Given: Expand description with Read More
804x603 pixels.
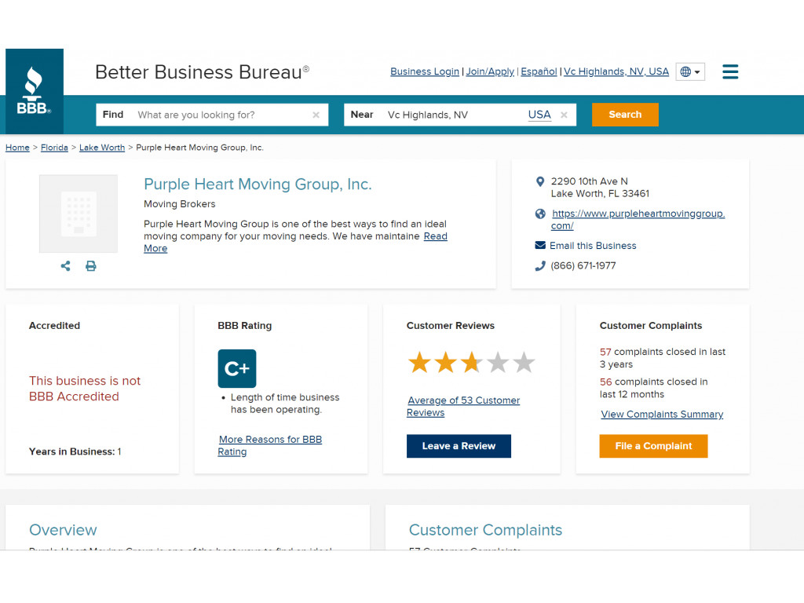Looking at the screenshot, I should pyautogui.click(x=435, y=236).
